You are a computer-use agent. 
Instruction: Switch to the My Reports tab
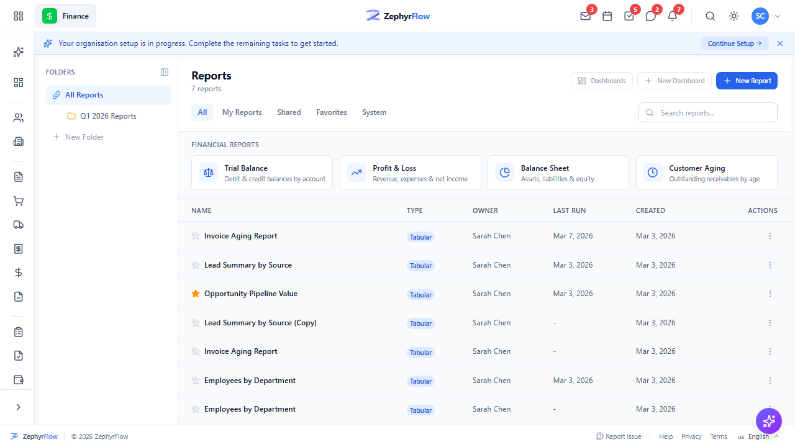(x=242, y=112)
